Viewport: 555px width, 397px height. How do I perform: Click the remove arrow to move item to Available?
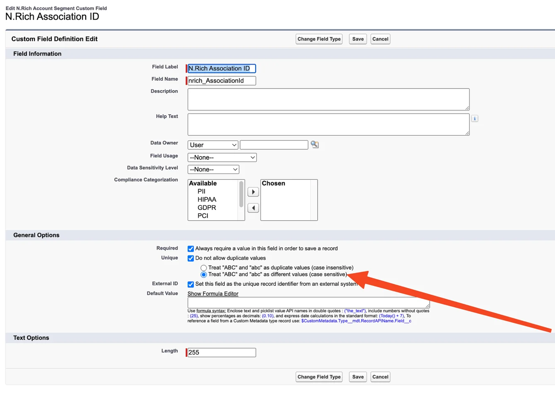[x=253, y=208]
